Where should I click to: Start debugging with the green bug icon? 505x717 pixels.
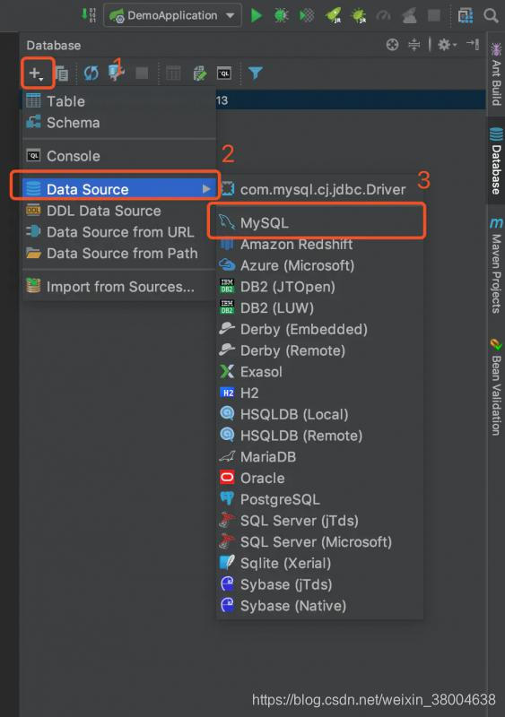click(x=281, y=15)
